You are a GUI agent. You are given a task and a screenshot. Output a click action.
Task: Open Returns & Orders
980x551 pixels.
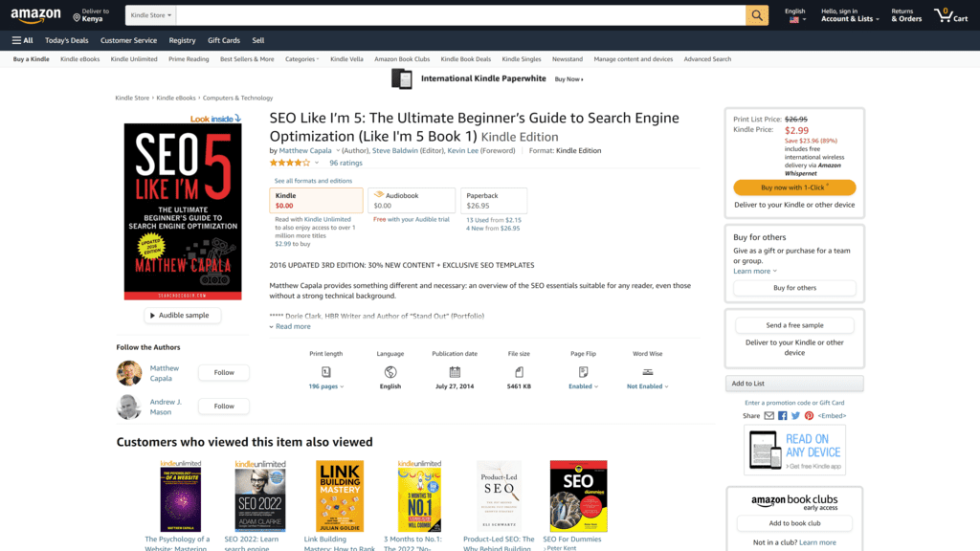tap(906, 15)
